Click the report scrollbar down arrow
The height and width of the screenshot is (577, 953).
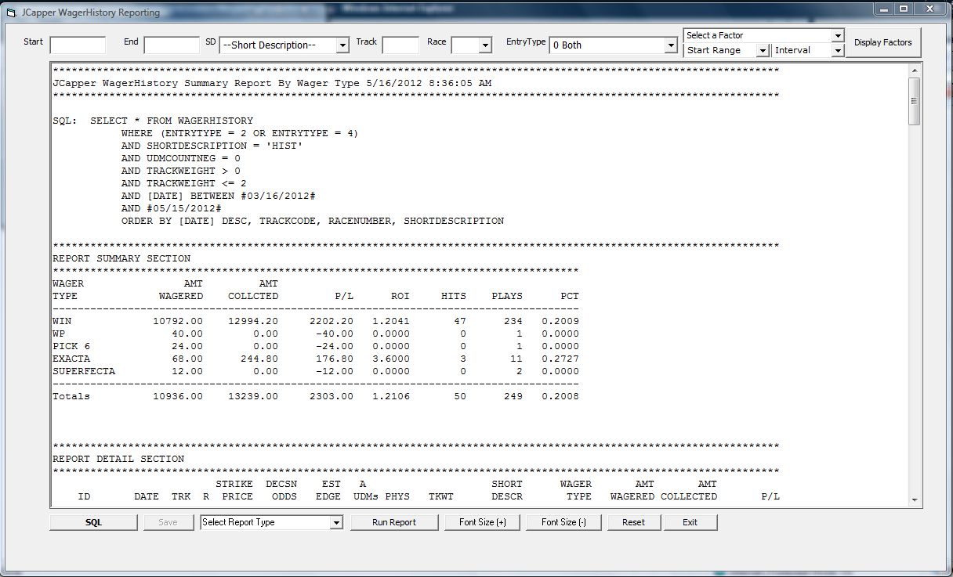tap(915, 500)
